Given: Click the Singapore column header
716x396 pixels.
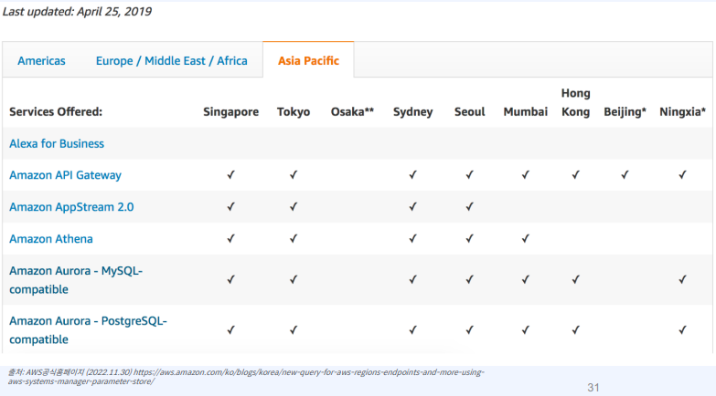Looking at the screenshot, I should pyautogui.click(x=231, y=111).
